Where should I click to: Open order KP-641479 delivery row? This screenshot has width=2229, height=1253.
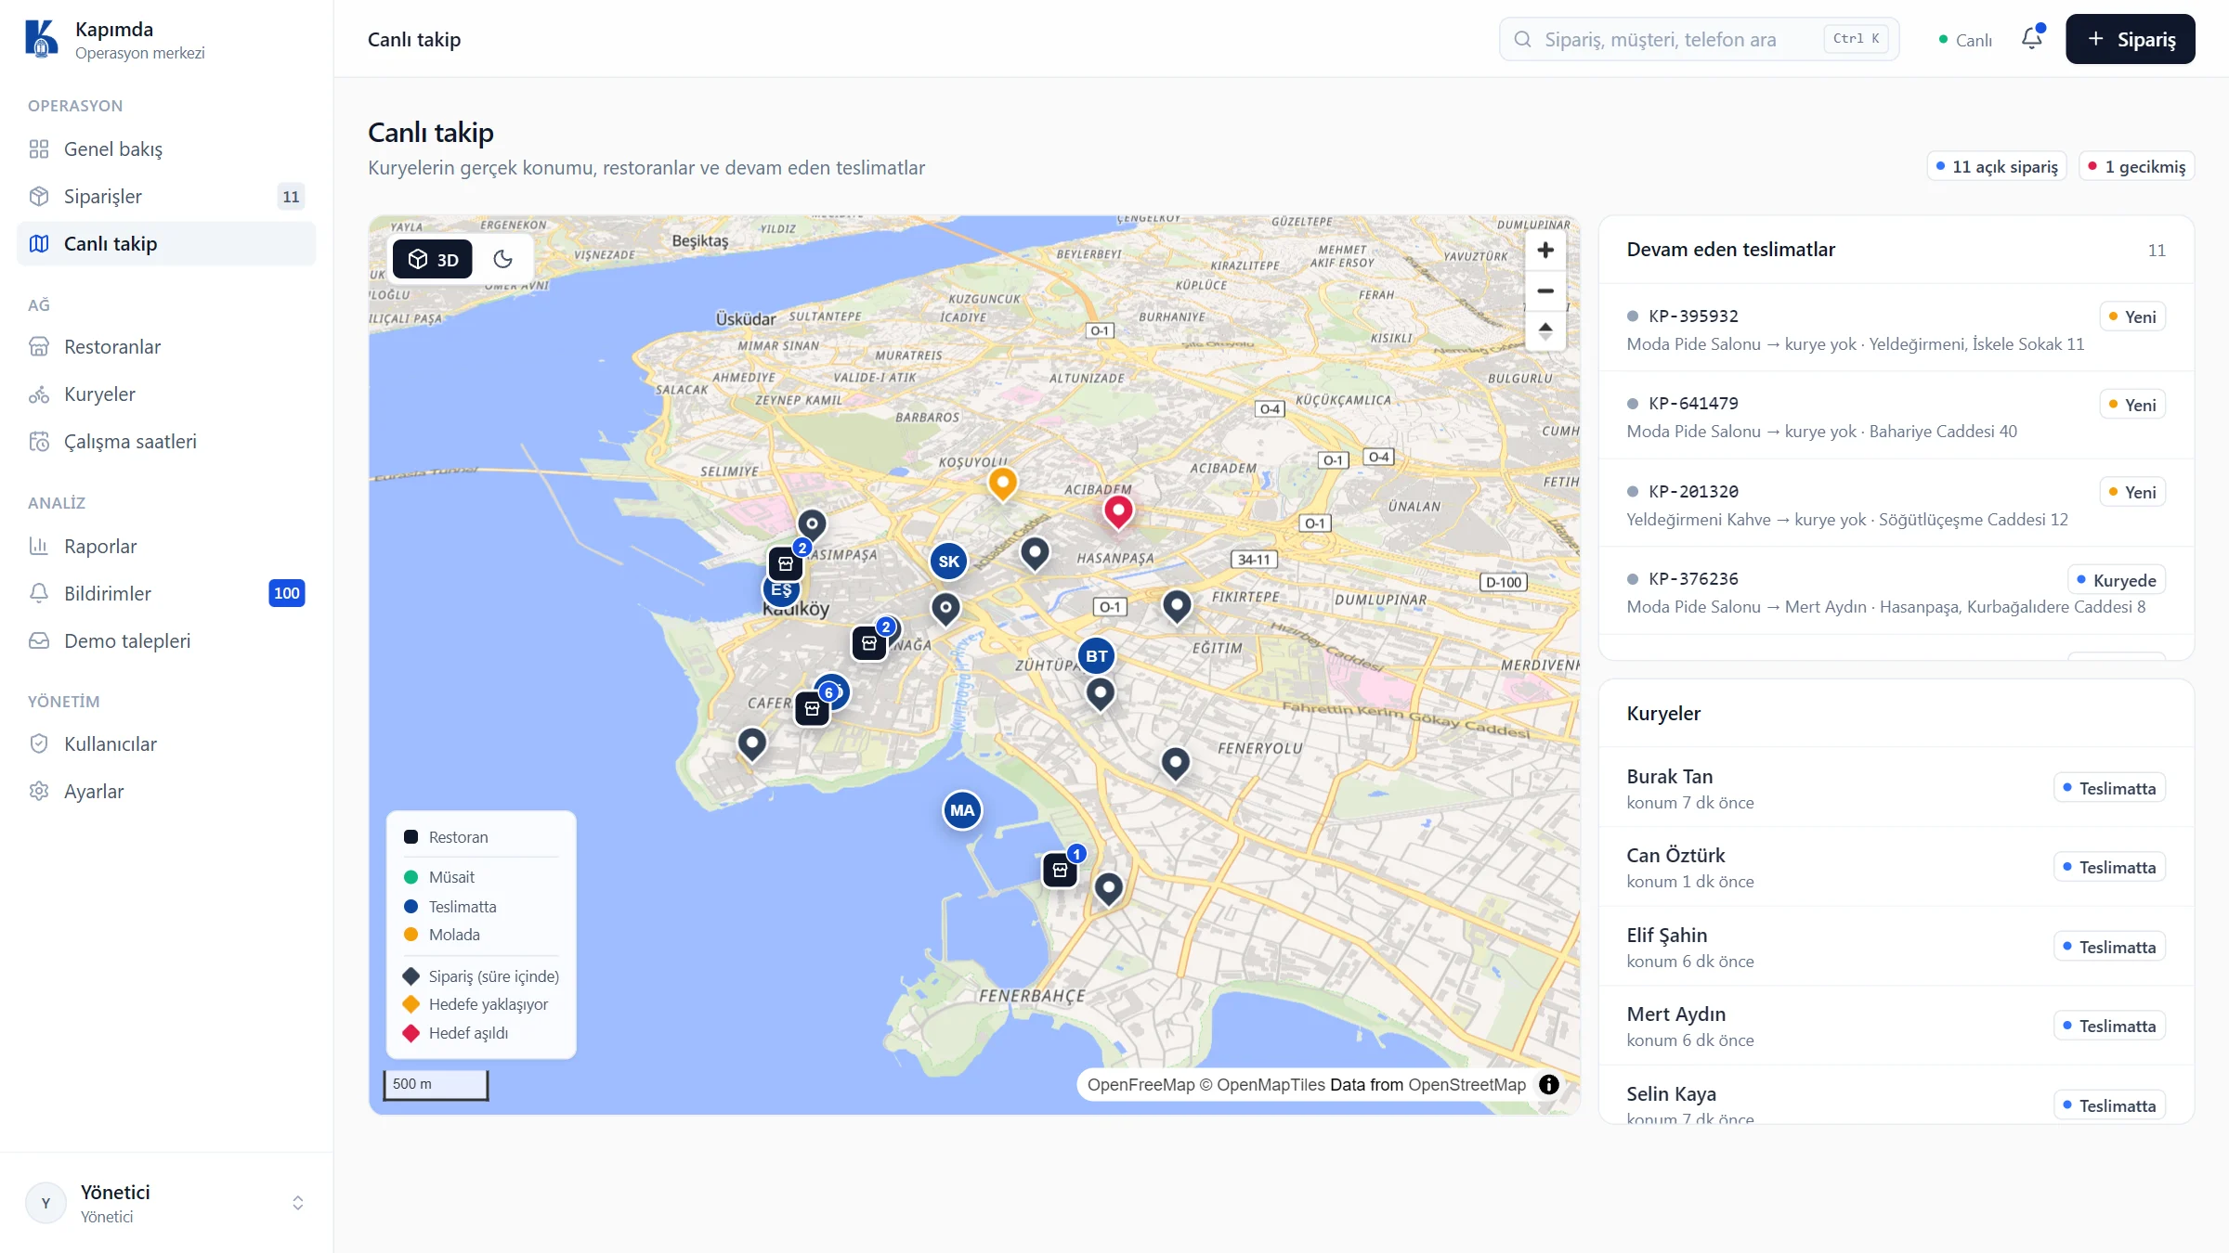(x=1897, y=417)
